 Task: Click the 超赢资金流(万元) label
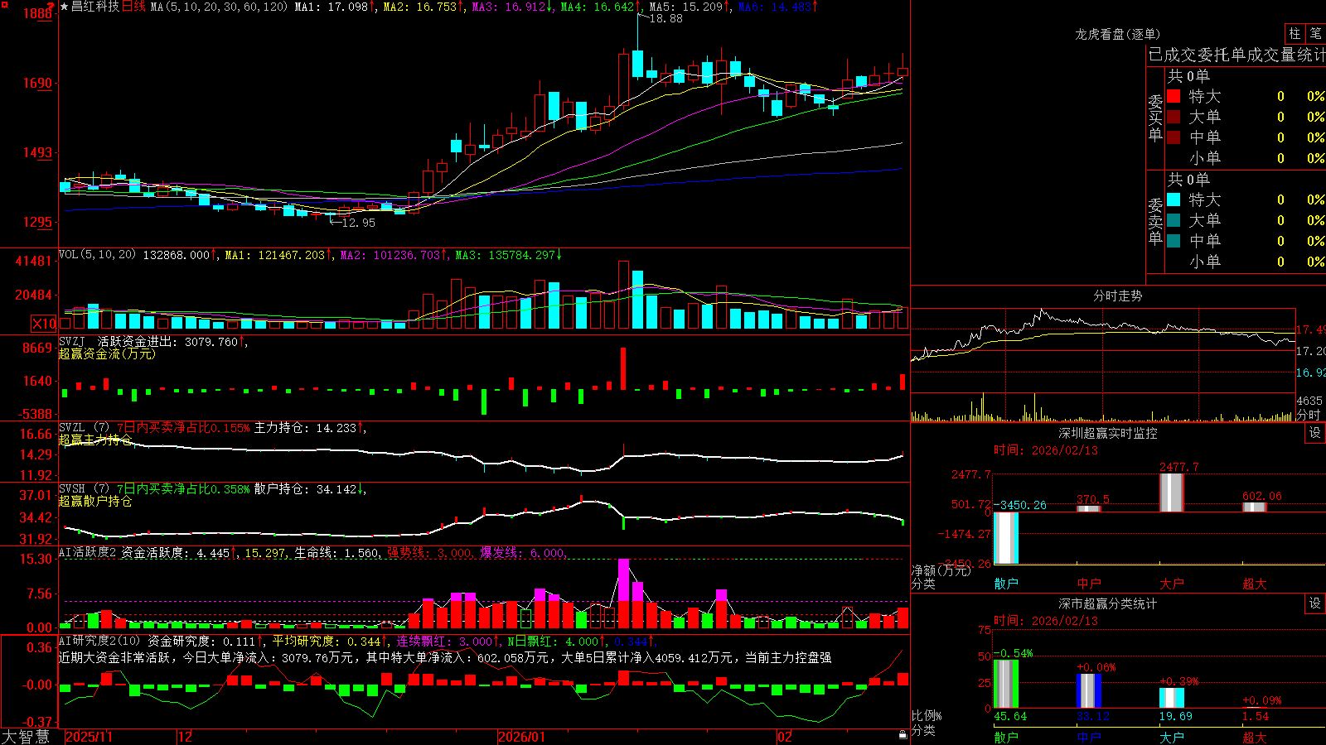click(107, 353)
